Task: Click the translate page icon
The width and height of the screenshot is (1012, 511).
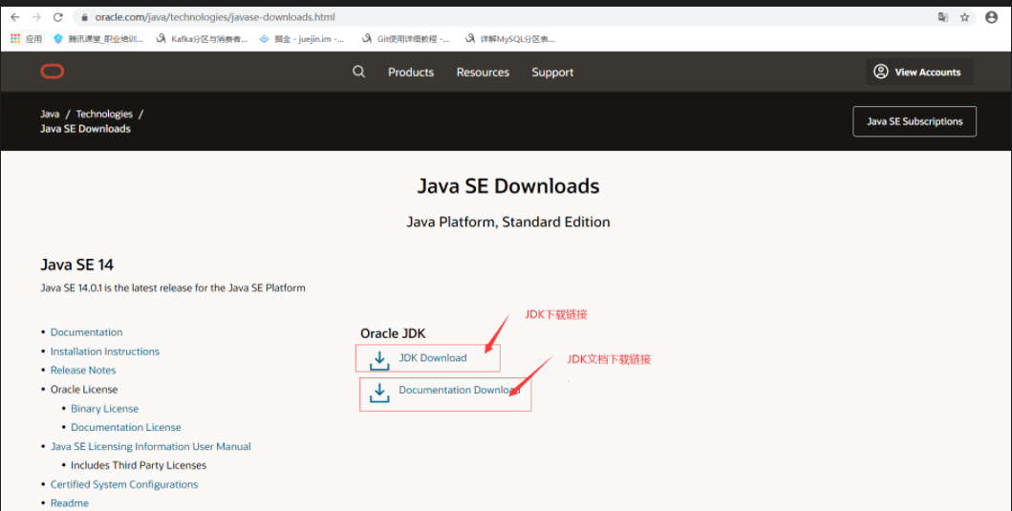Action: 943,17
